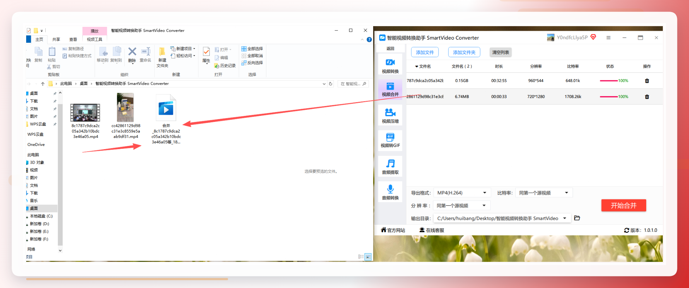
Task: Switch to the 共享 ribbon tab
Action: (x=56, y=39)
